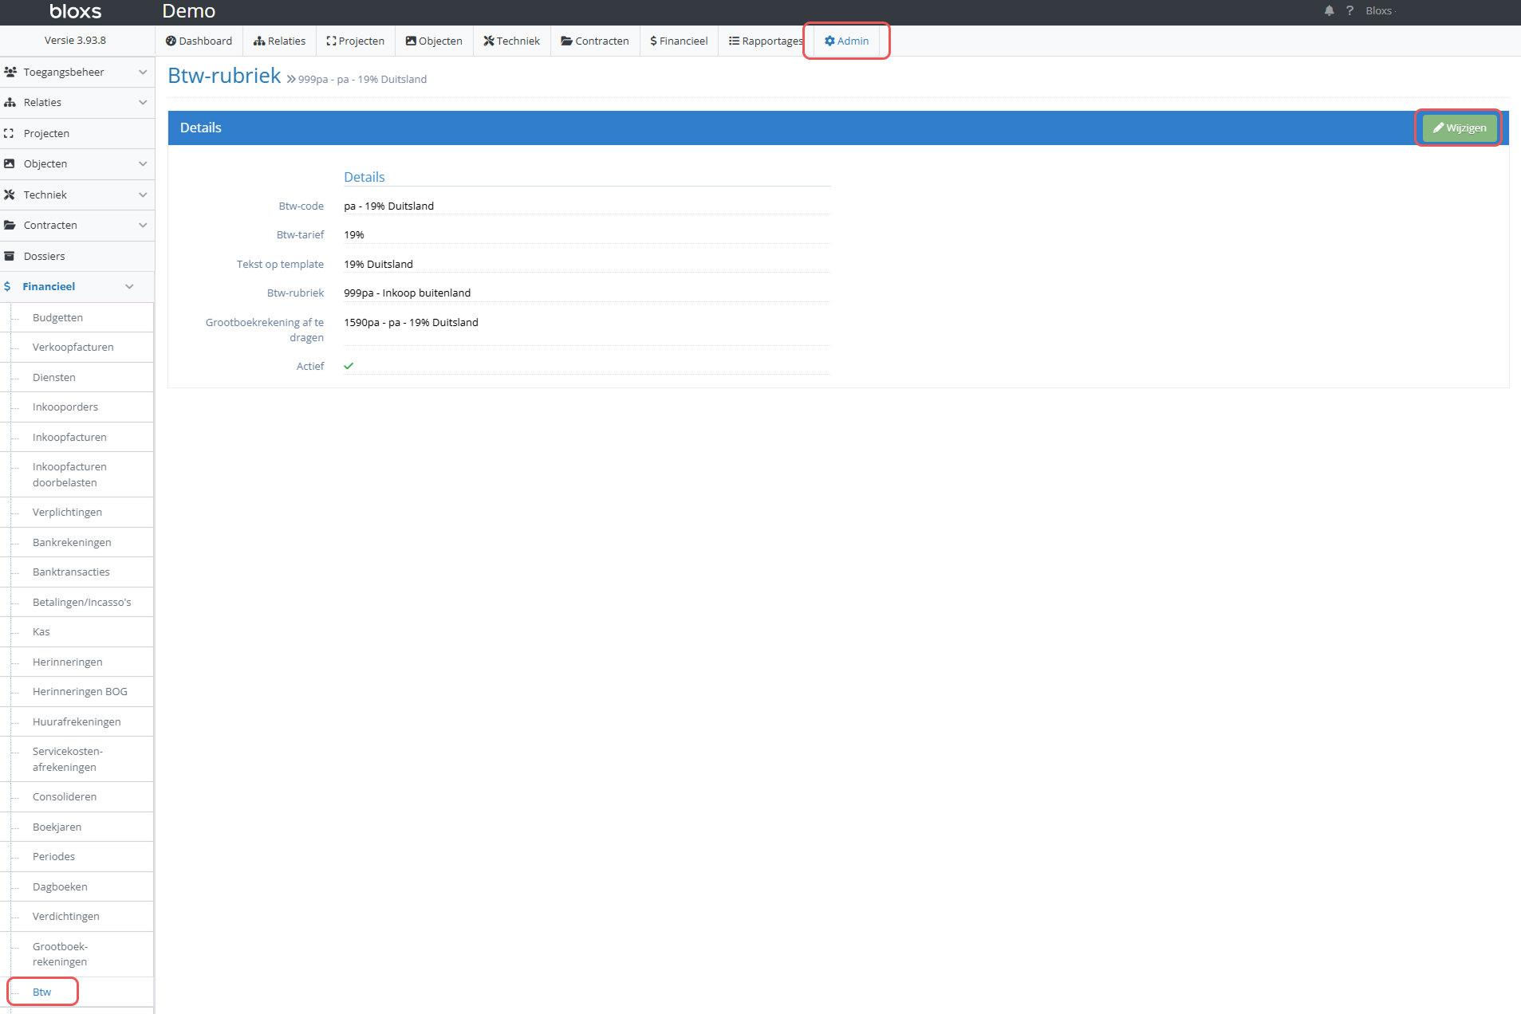Open the Bloxs user account dropdown
The height and width of the screenshot is (1014, 1521).
1381,10
